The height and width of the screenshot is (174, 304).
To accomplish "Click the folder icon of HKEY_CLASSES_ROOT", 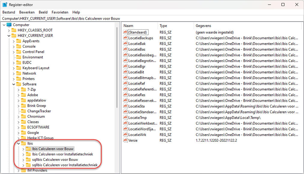I will (x=14, y=30).
